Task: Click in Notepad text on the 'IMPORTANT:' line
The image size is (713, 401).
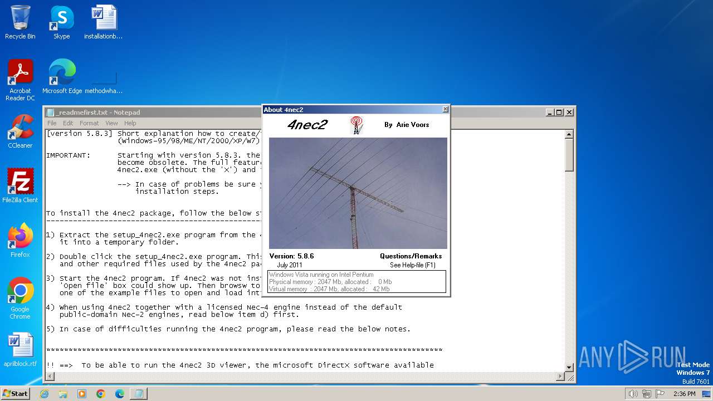Action: tap(68, 155)
